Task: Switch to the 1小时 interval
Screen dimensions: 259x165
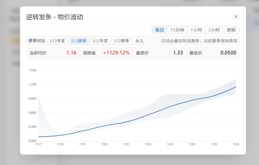Action: click(196, 30)
